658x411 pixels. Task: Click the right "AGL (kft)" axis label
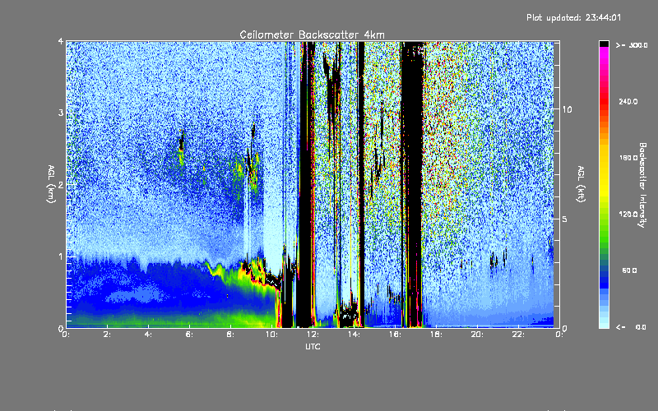click(x=581, y=184)
